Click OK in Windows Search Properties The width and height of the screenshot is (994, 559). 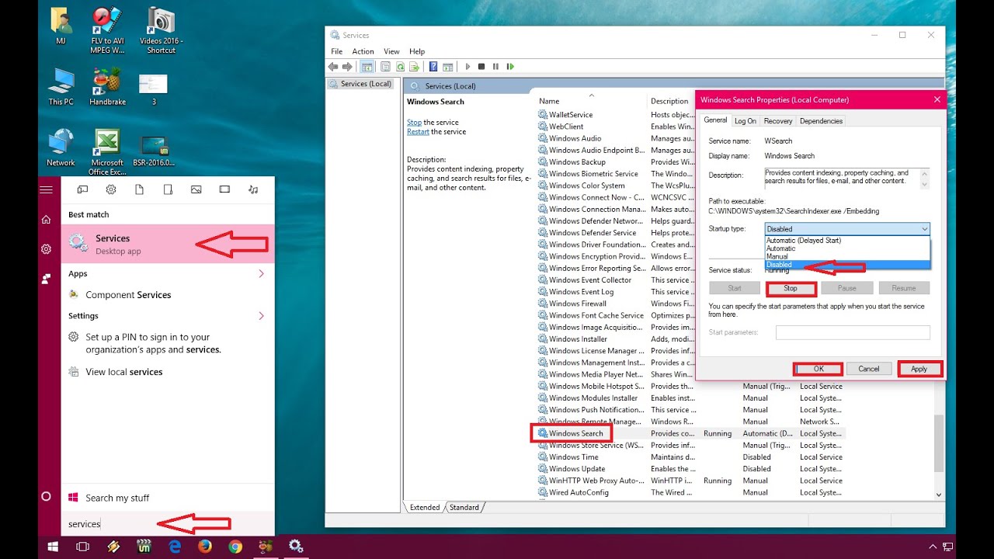(818, 369)
